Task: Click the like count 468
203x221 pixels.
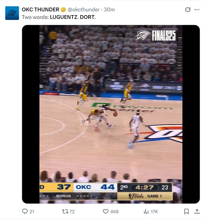Action: pos(114,211)
